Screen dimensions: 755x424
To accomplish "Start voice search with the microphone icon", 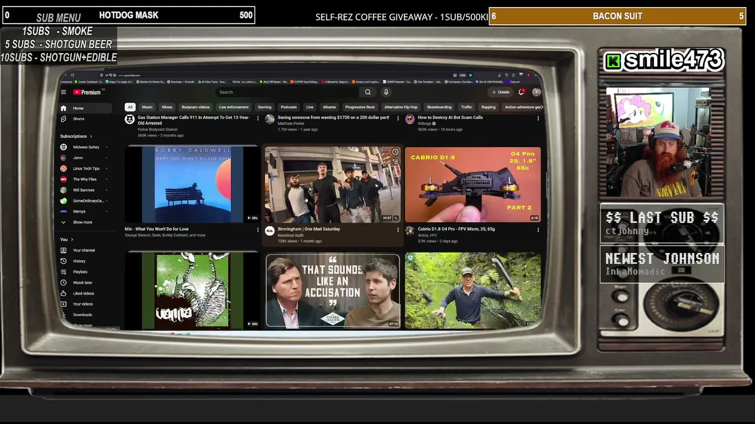I will (386, 92).
